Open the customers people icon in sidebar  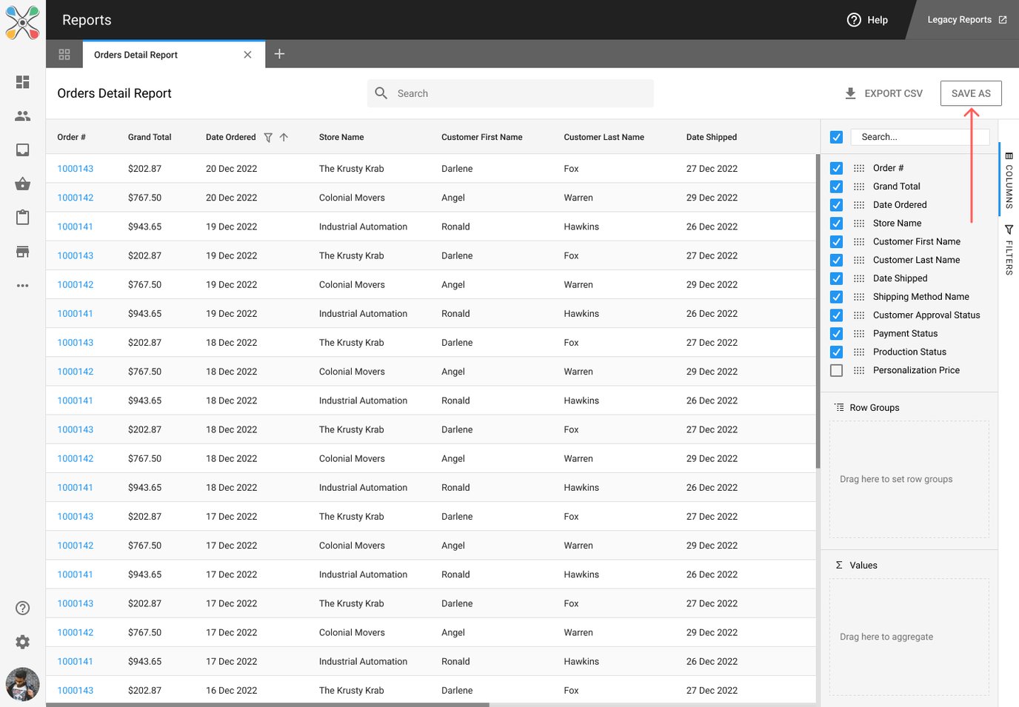click(x=22, y=116)
